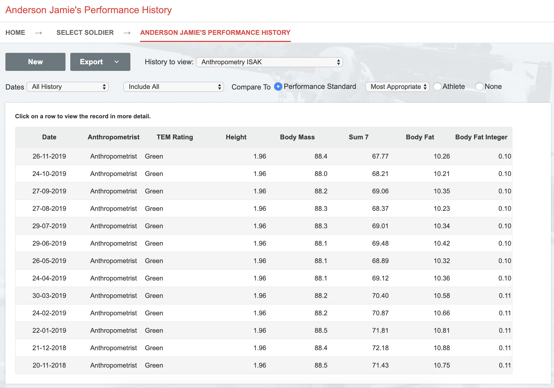Image resolution: width=554 pixels, height=388 pixels.
Task: Open the 20-11-2018 record row
Action: click(264, 365)
